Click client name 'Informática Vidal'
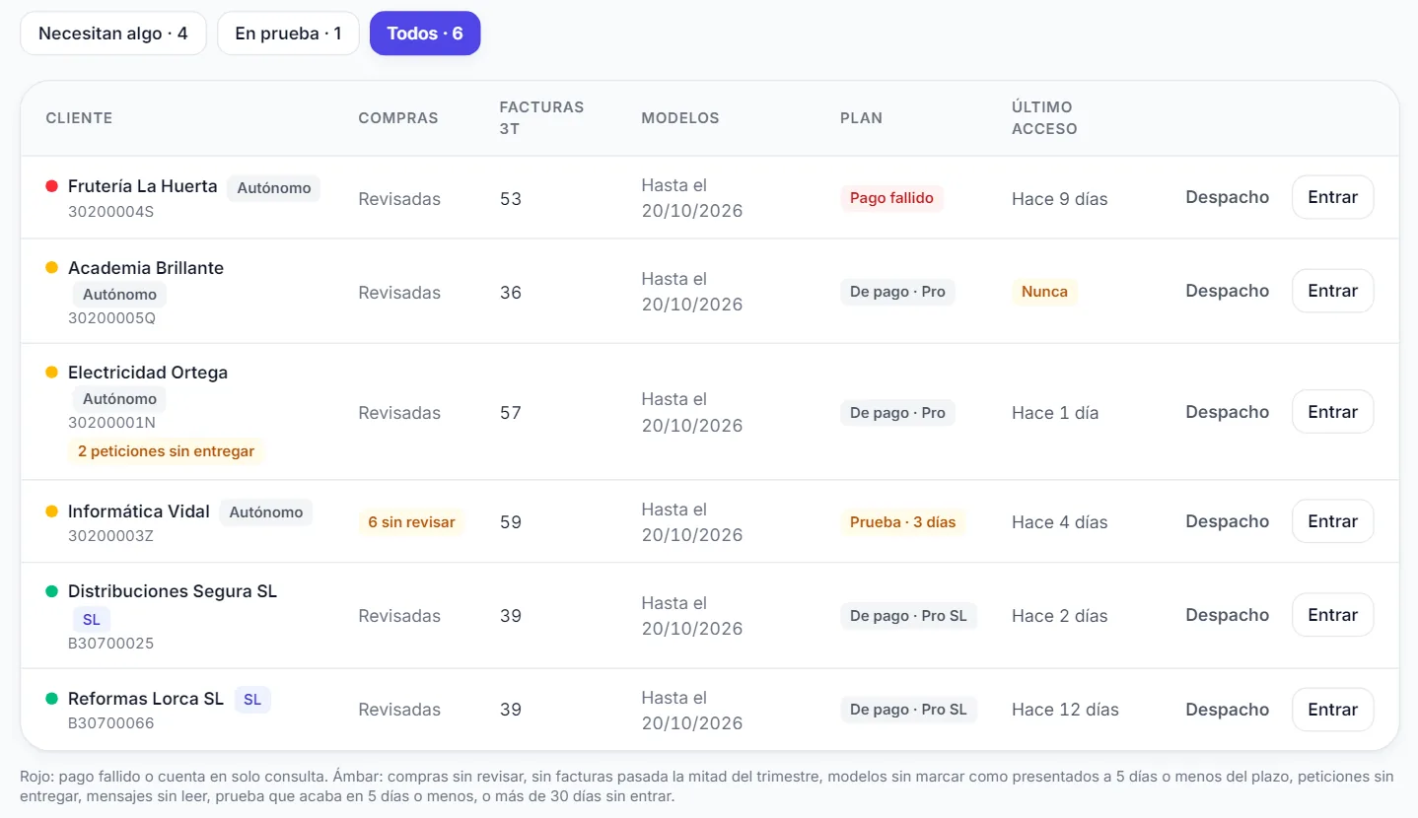 pyautogui.click(x=139, y=511)
